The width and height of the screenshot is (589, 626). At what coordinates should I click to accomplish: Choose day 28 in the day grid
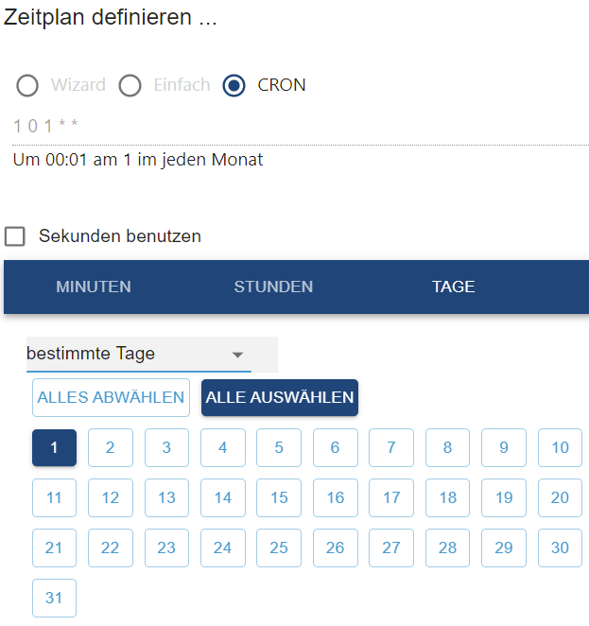click(x=448, y=548)
